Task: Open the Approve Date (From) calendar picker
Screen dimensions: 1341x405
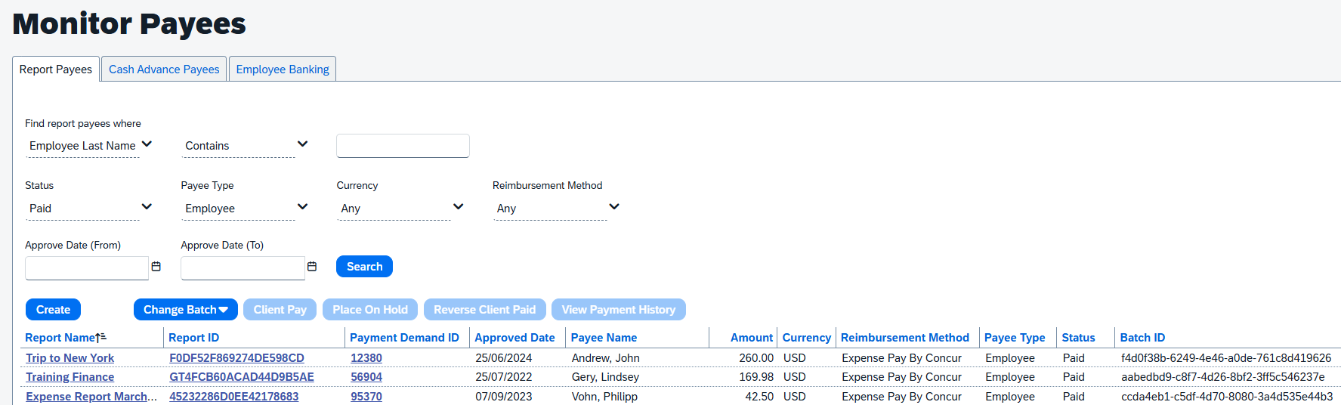Action: tap(156, 267)
